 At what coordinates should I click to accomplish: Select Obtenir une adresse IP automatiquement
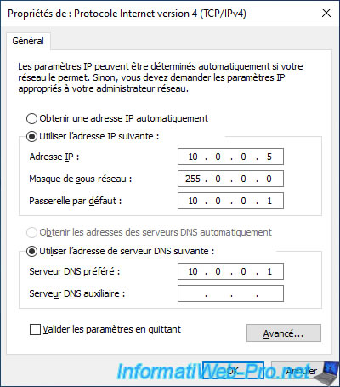coord(31,118)
